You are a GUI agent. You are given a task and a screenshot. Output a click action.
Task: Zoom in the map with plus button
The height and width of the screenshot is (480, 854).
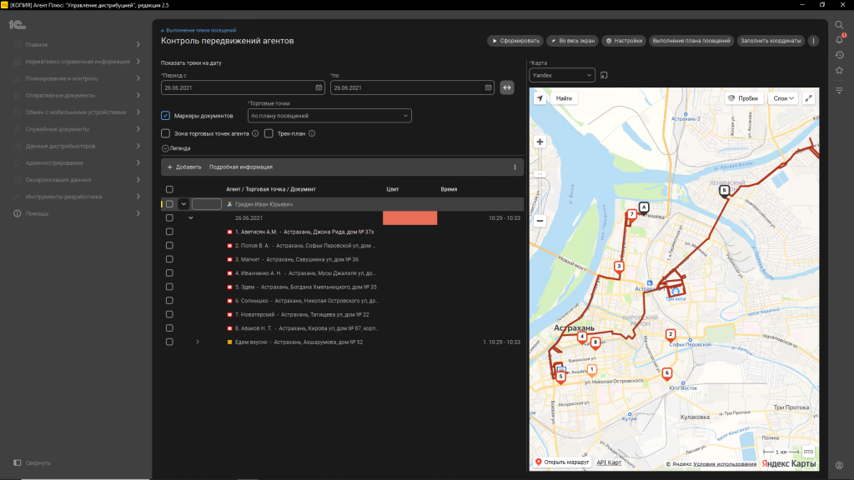(x=540, y=142)
